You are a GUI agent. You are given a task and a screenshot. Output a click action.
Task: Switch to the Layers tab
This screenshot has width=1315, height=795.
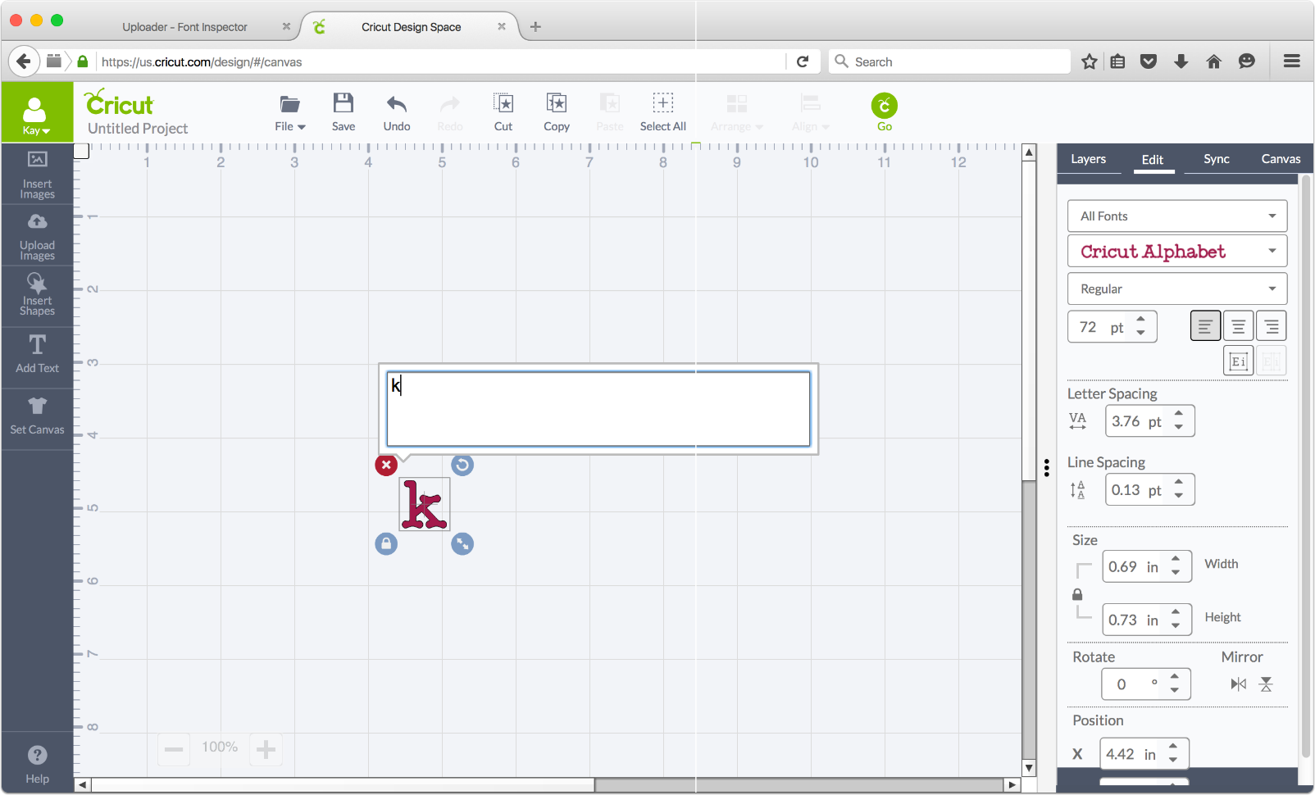pos(1088,159)
